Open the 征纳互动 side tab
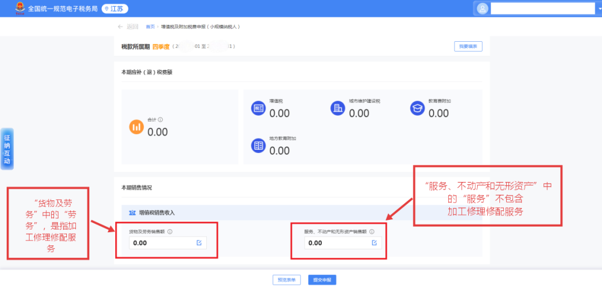 [x=7, y=149]
